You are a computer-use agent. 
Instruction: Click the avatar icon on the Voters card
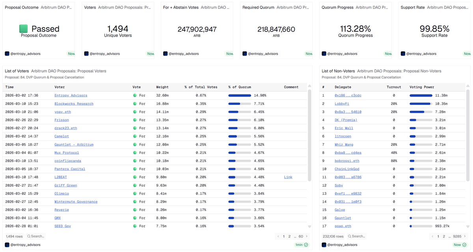click(86, 54)
